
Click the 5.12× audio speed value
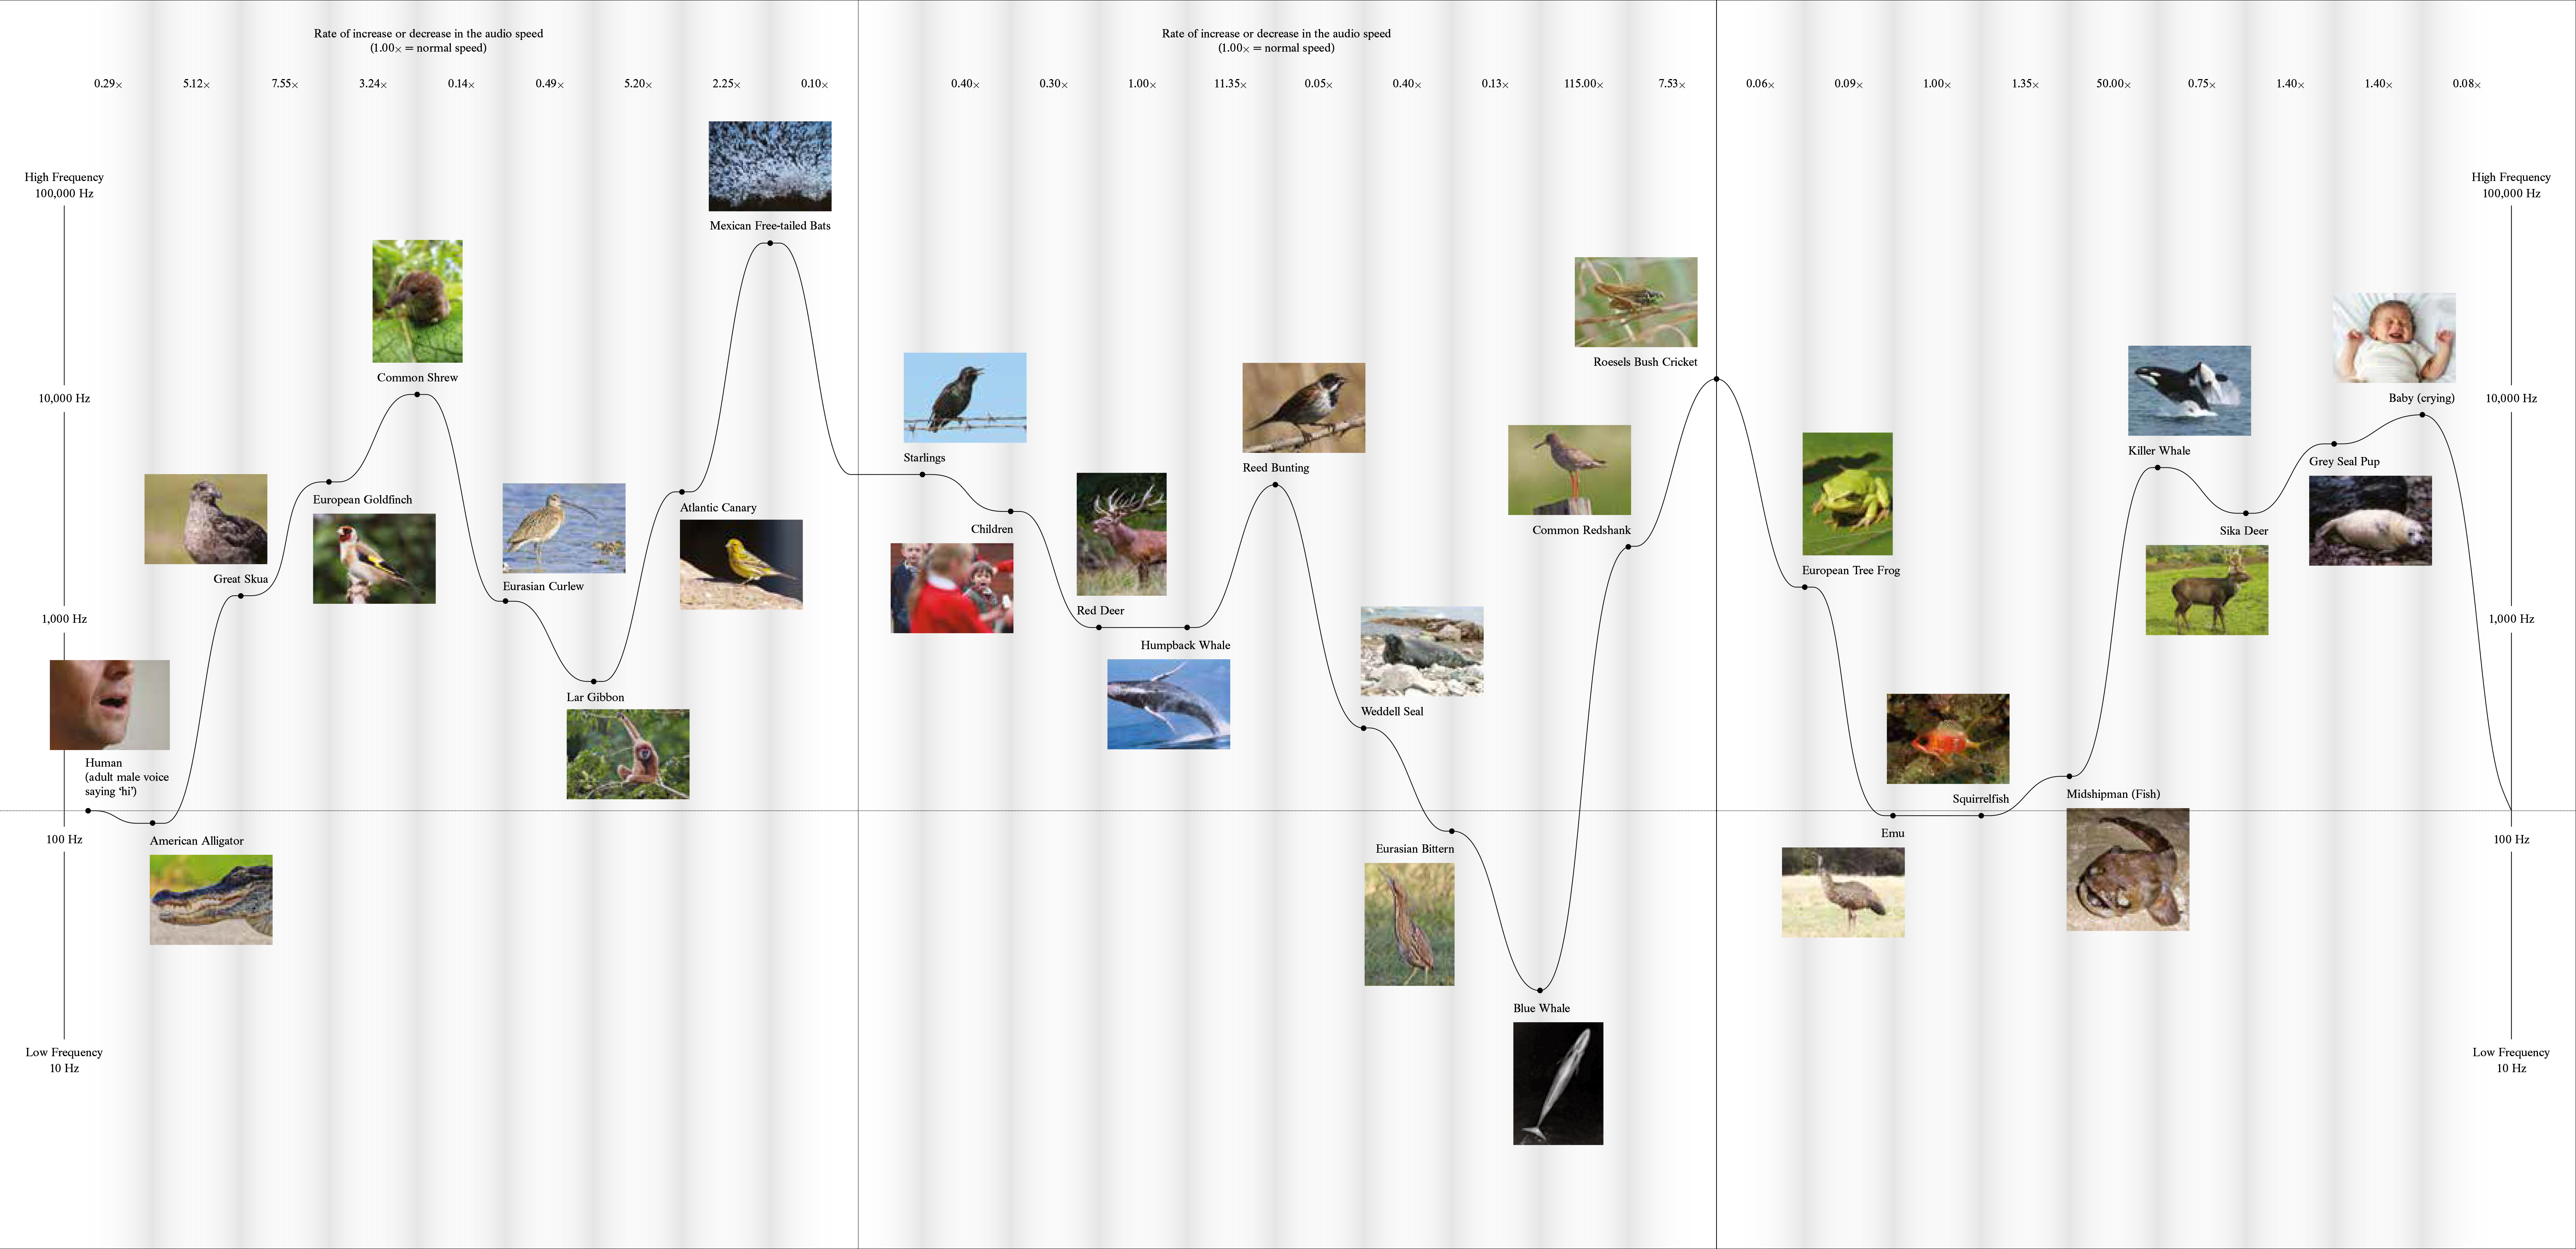click(x=197, y=84)
